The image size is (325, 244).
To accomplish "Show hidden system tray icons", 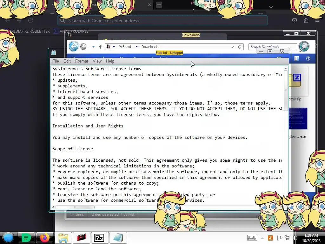I will 262,238.
